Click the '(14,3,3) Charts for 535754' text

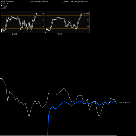point(38,2)
